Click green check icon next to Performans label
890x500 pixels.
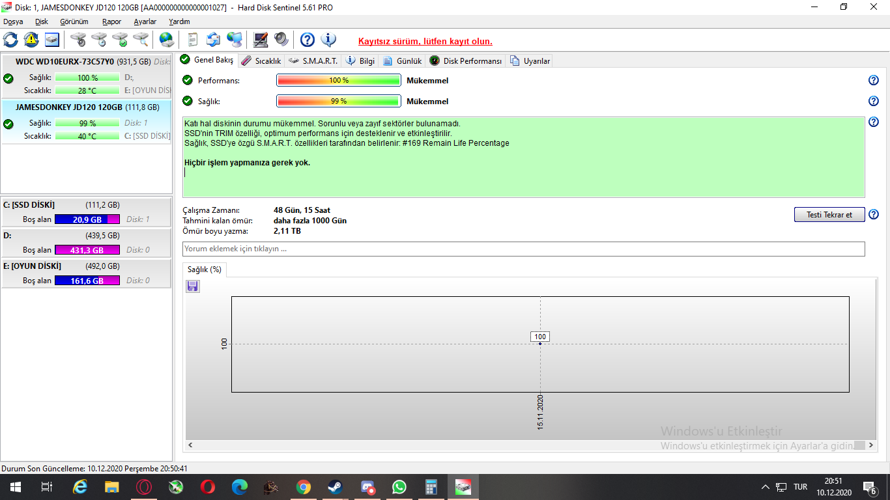click(188, 80)
